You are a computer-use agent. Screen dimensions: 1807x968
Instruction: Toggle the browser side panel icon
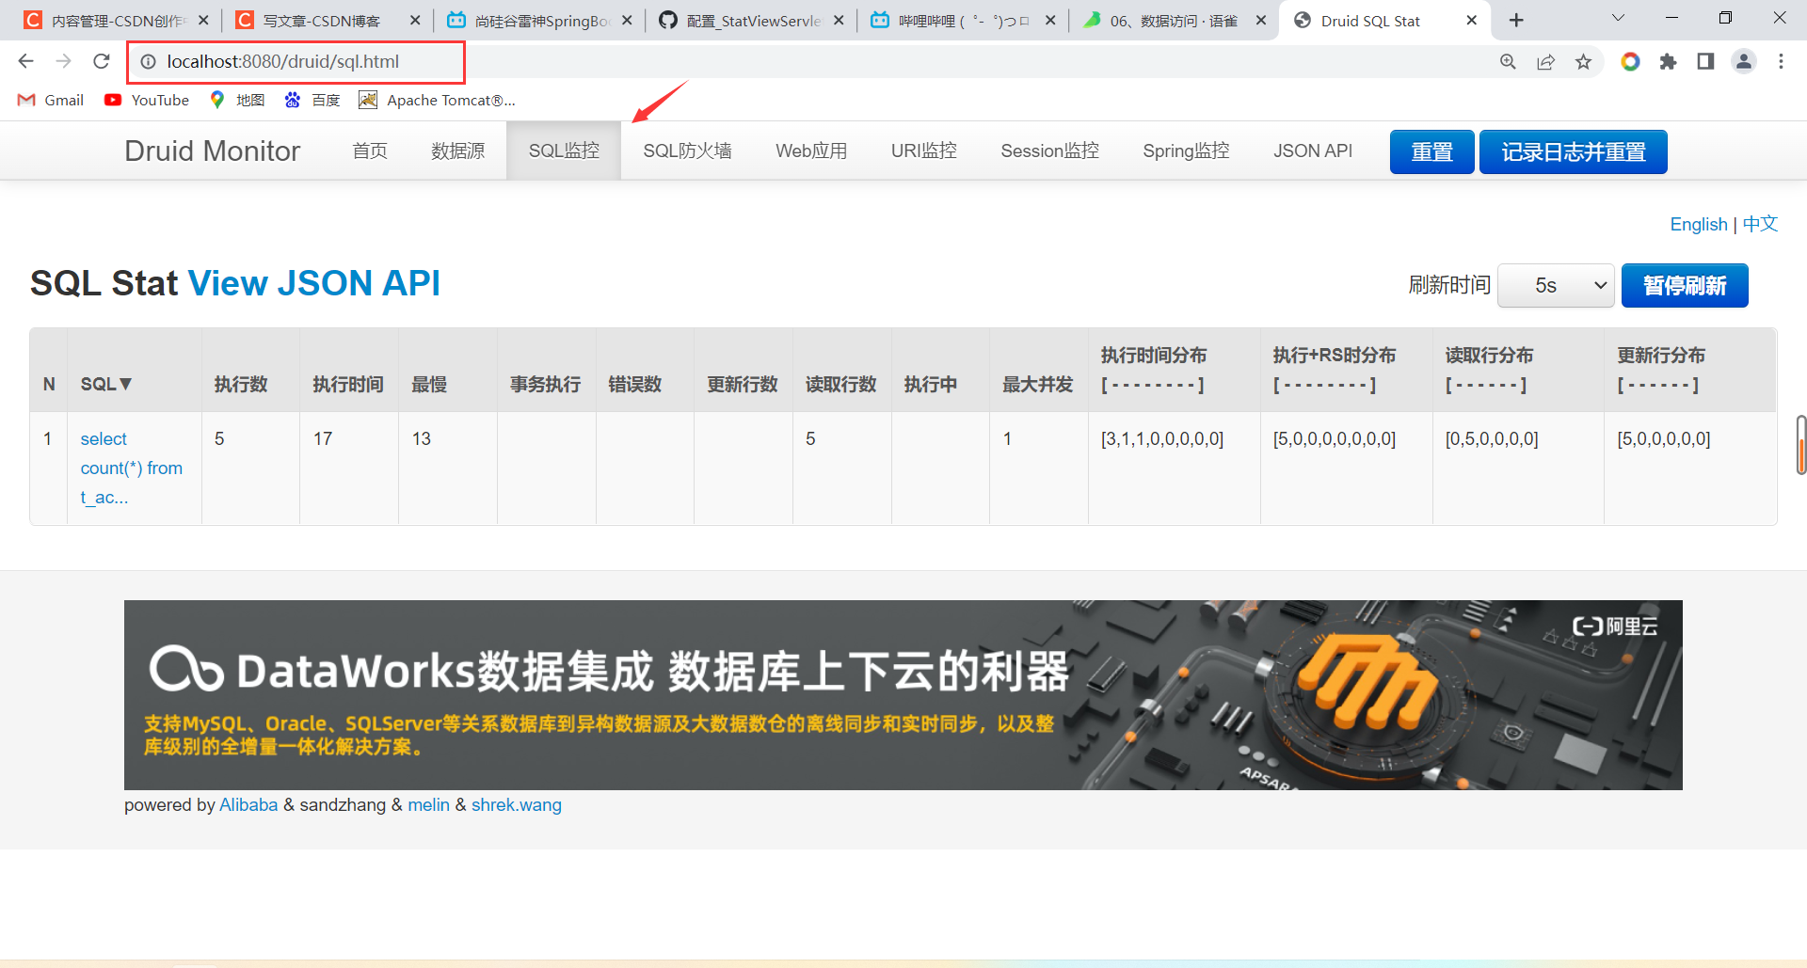(1705, 61)
